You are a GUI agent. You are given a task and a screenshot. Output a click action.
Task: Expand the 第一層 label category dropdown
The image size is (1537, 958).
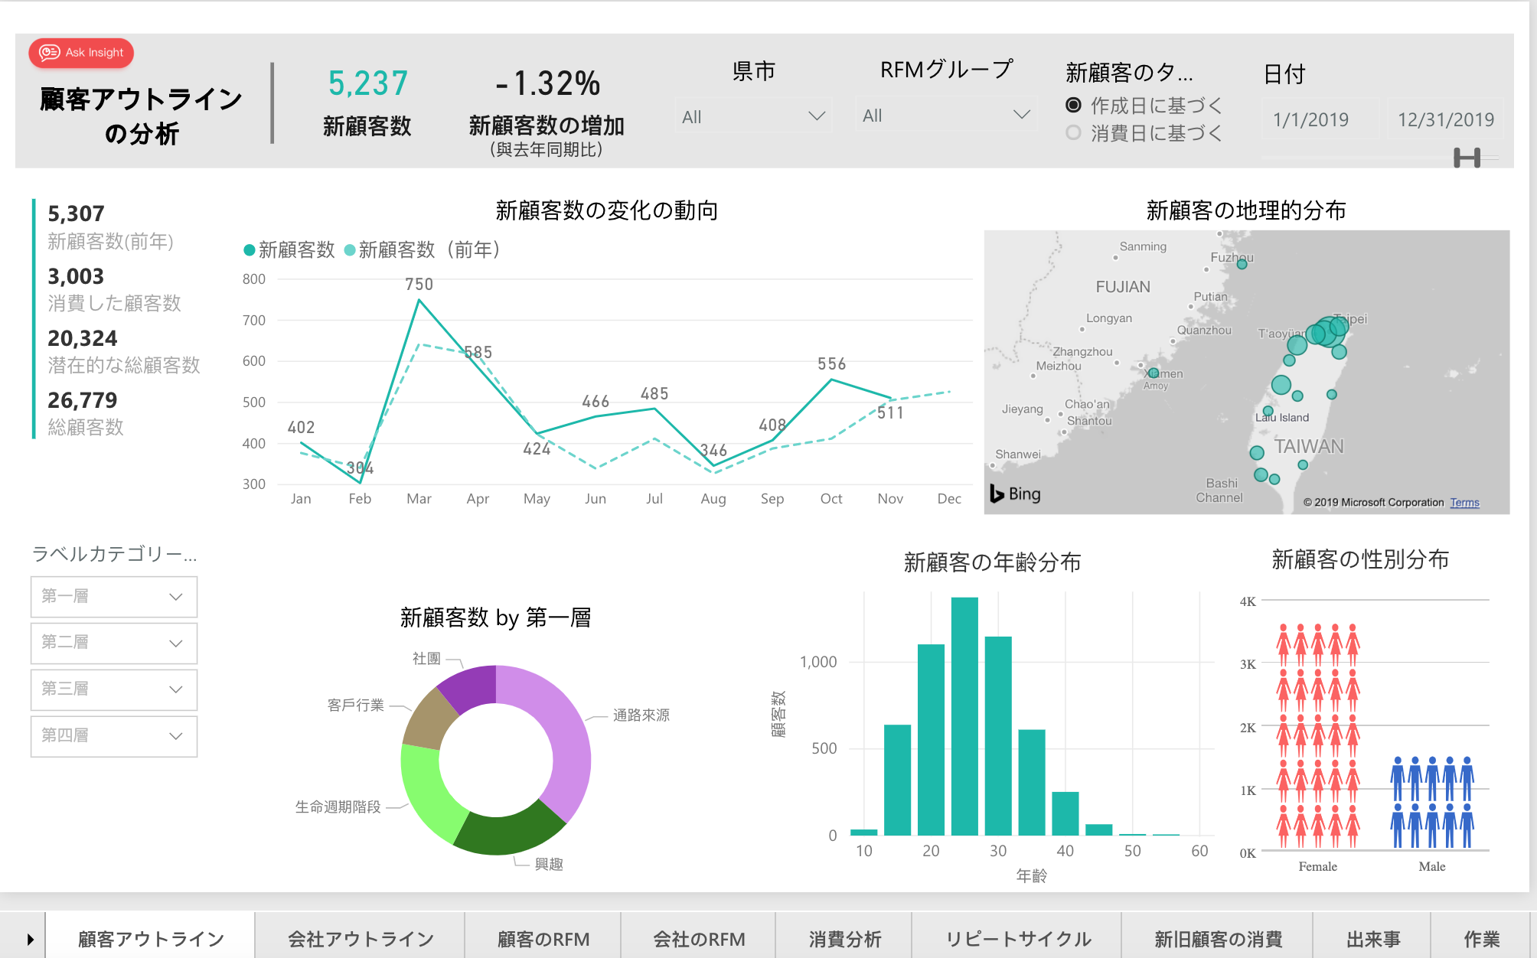point(114,597)
